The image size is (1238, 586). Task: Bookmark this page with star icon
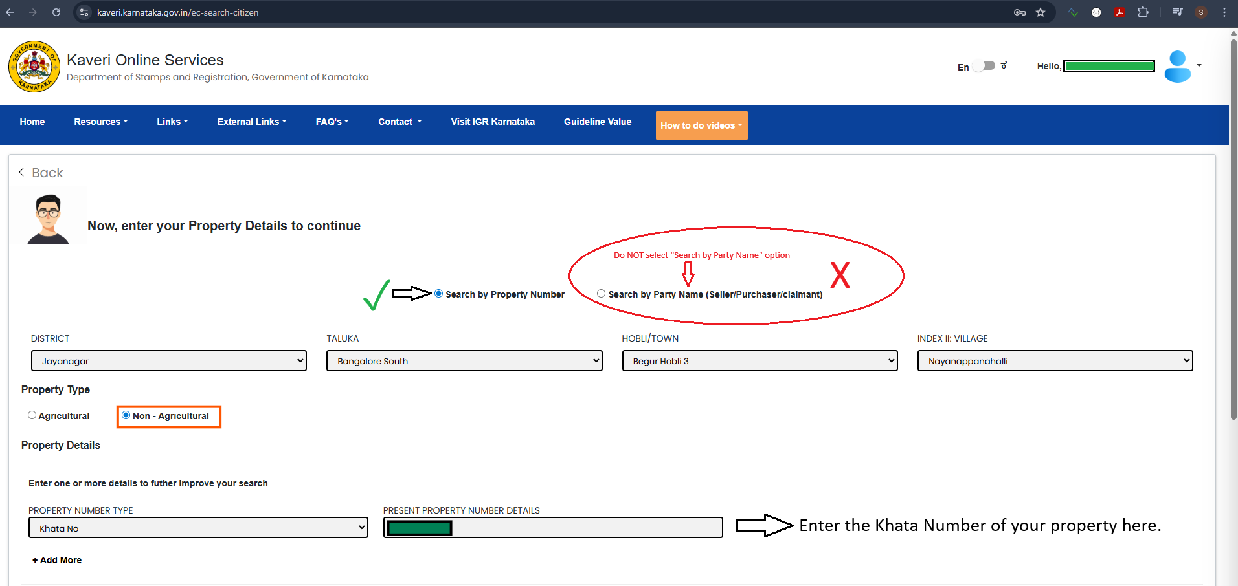click(x=1041, y=12)
